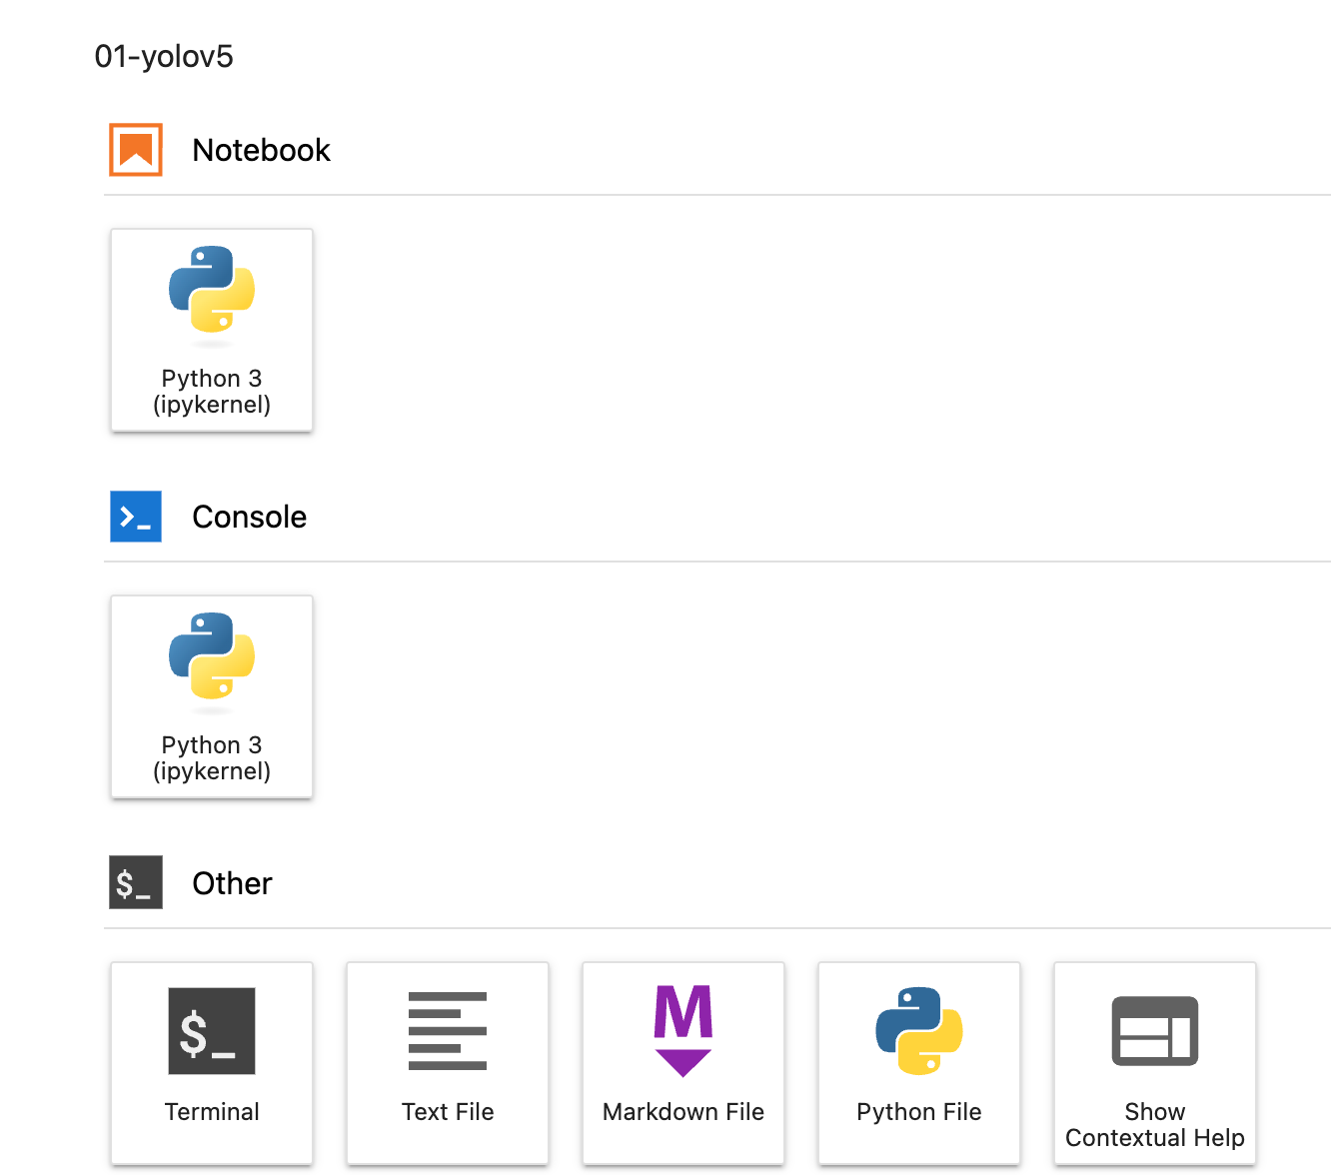Create a new Python File
1331x1175 pixels.
pos(919,1064)
